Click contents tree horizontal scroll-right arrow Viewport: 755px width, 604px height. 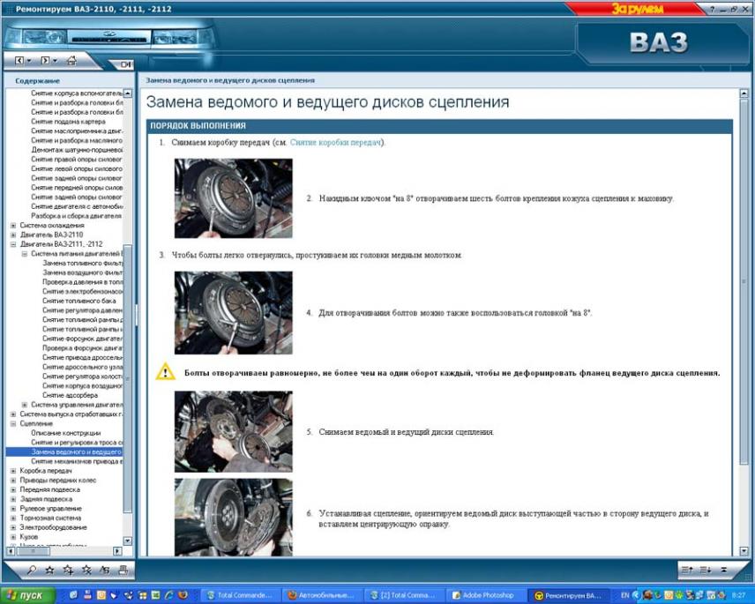(117, 550)
